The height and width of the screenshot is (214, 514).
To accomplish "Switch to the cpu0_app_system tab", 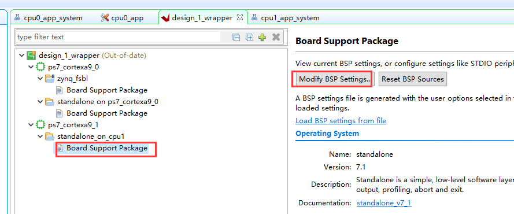I will coord(48,18).
